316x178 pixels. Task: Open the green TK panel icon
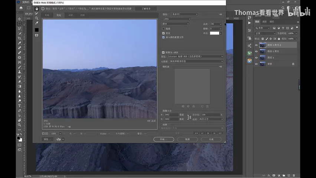click(250, 53)
